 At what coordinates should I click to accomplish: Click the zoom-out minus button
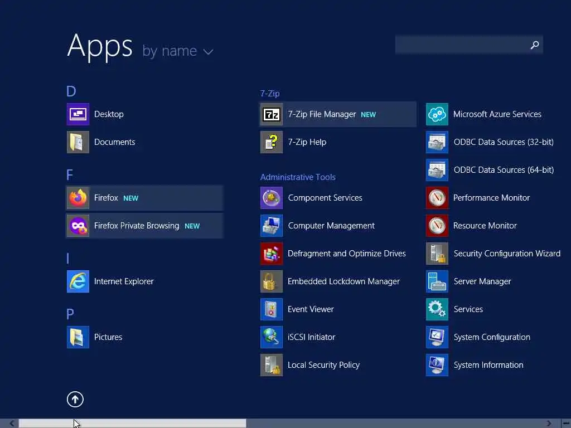pyautogui.click(x=567, y=424)
